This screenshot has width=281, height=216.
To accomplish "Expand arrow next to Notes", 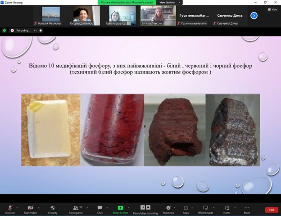I will click(x=235, y=208).
